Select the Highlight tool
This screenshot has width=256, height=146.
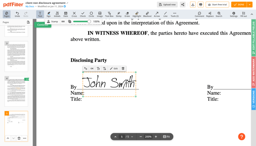(137, 14)
